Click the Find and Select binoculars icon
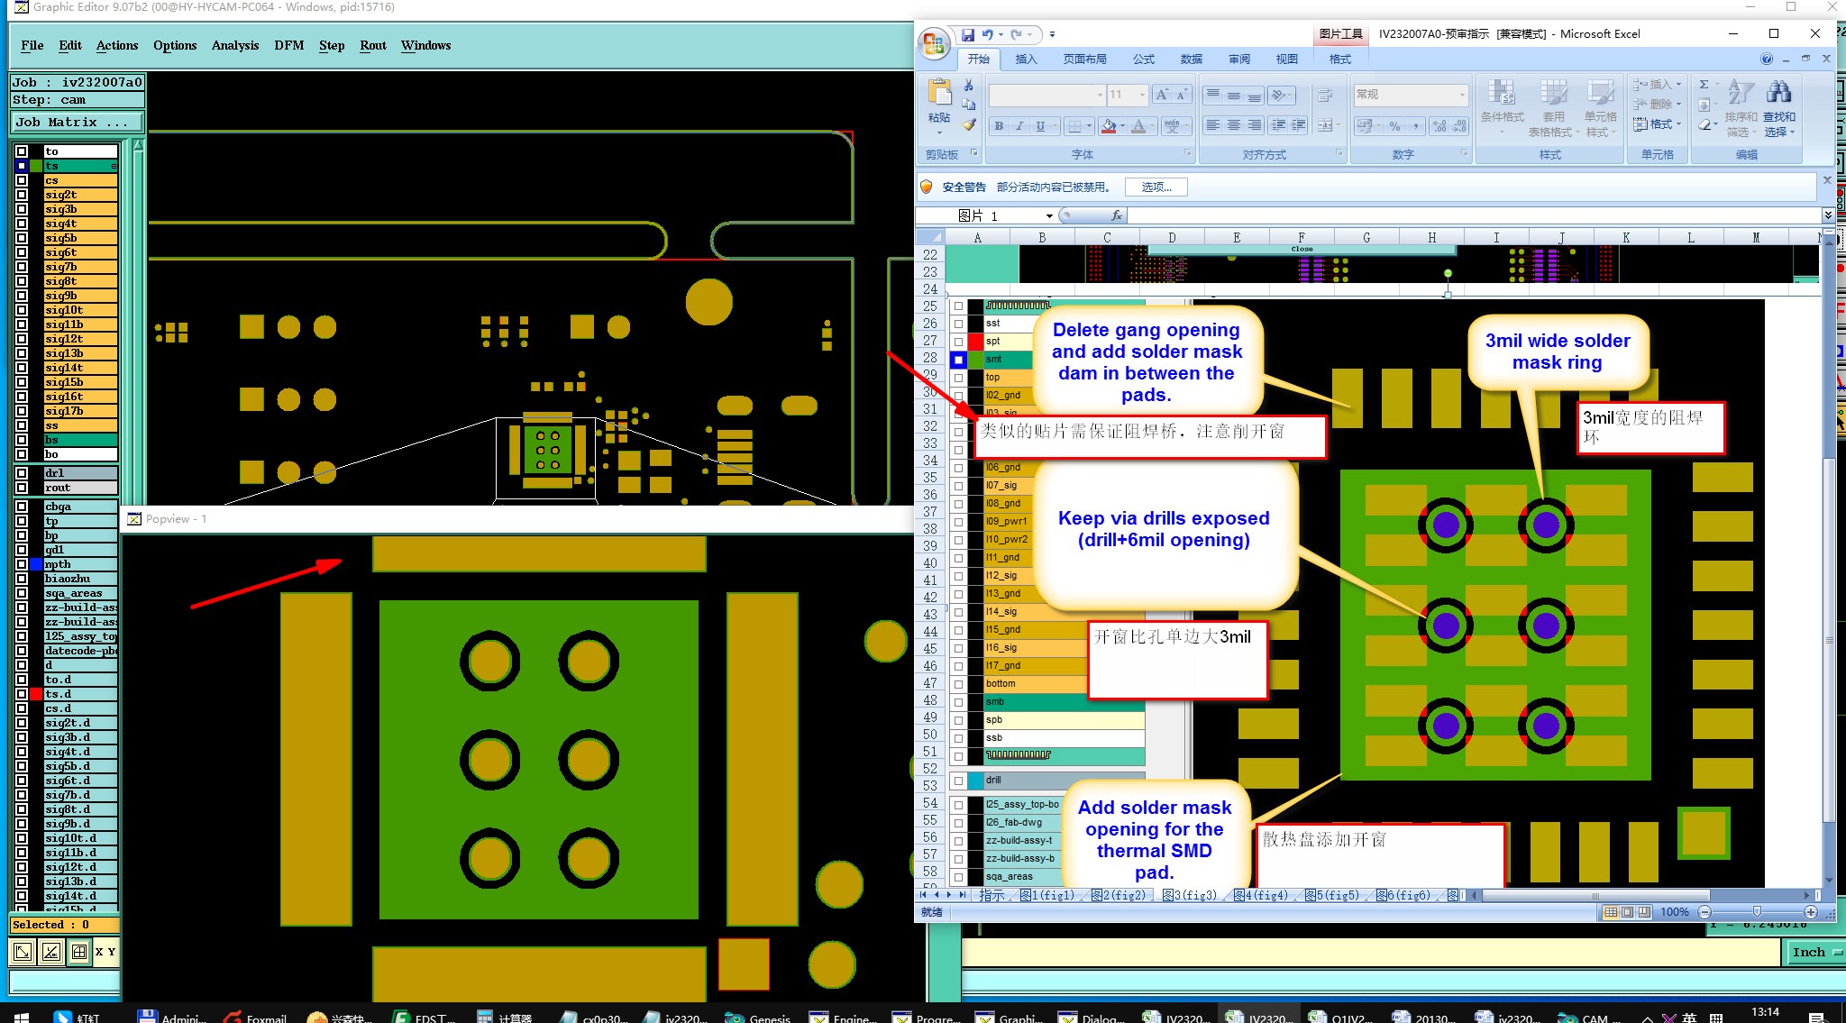The image size is (1846, 1023). coord(1778,92)
